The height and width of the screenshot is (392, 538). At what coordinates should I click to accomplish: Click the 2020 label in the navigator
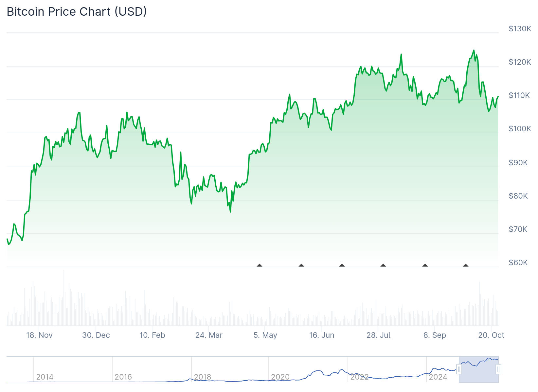pyautogui.click(x=280, y=377)
